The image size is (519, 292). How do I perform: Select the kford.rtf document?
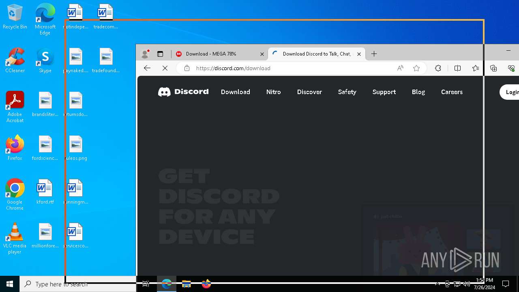pos(45,192)
